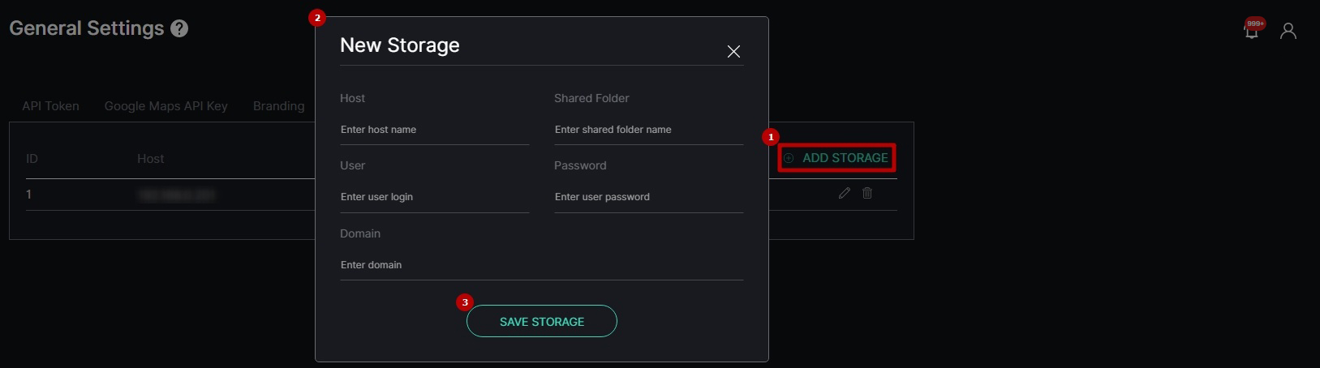This screenshot has height=368, width=1320.
Task: Click the Host column header
Action: point(151,159)
